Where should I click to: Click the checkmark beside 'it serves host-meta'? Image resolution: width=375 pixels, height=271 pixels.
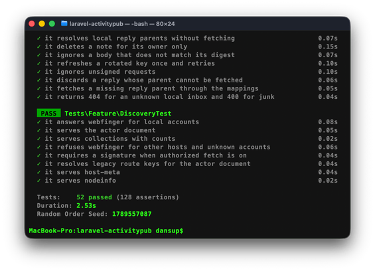click(38, 173)
